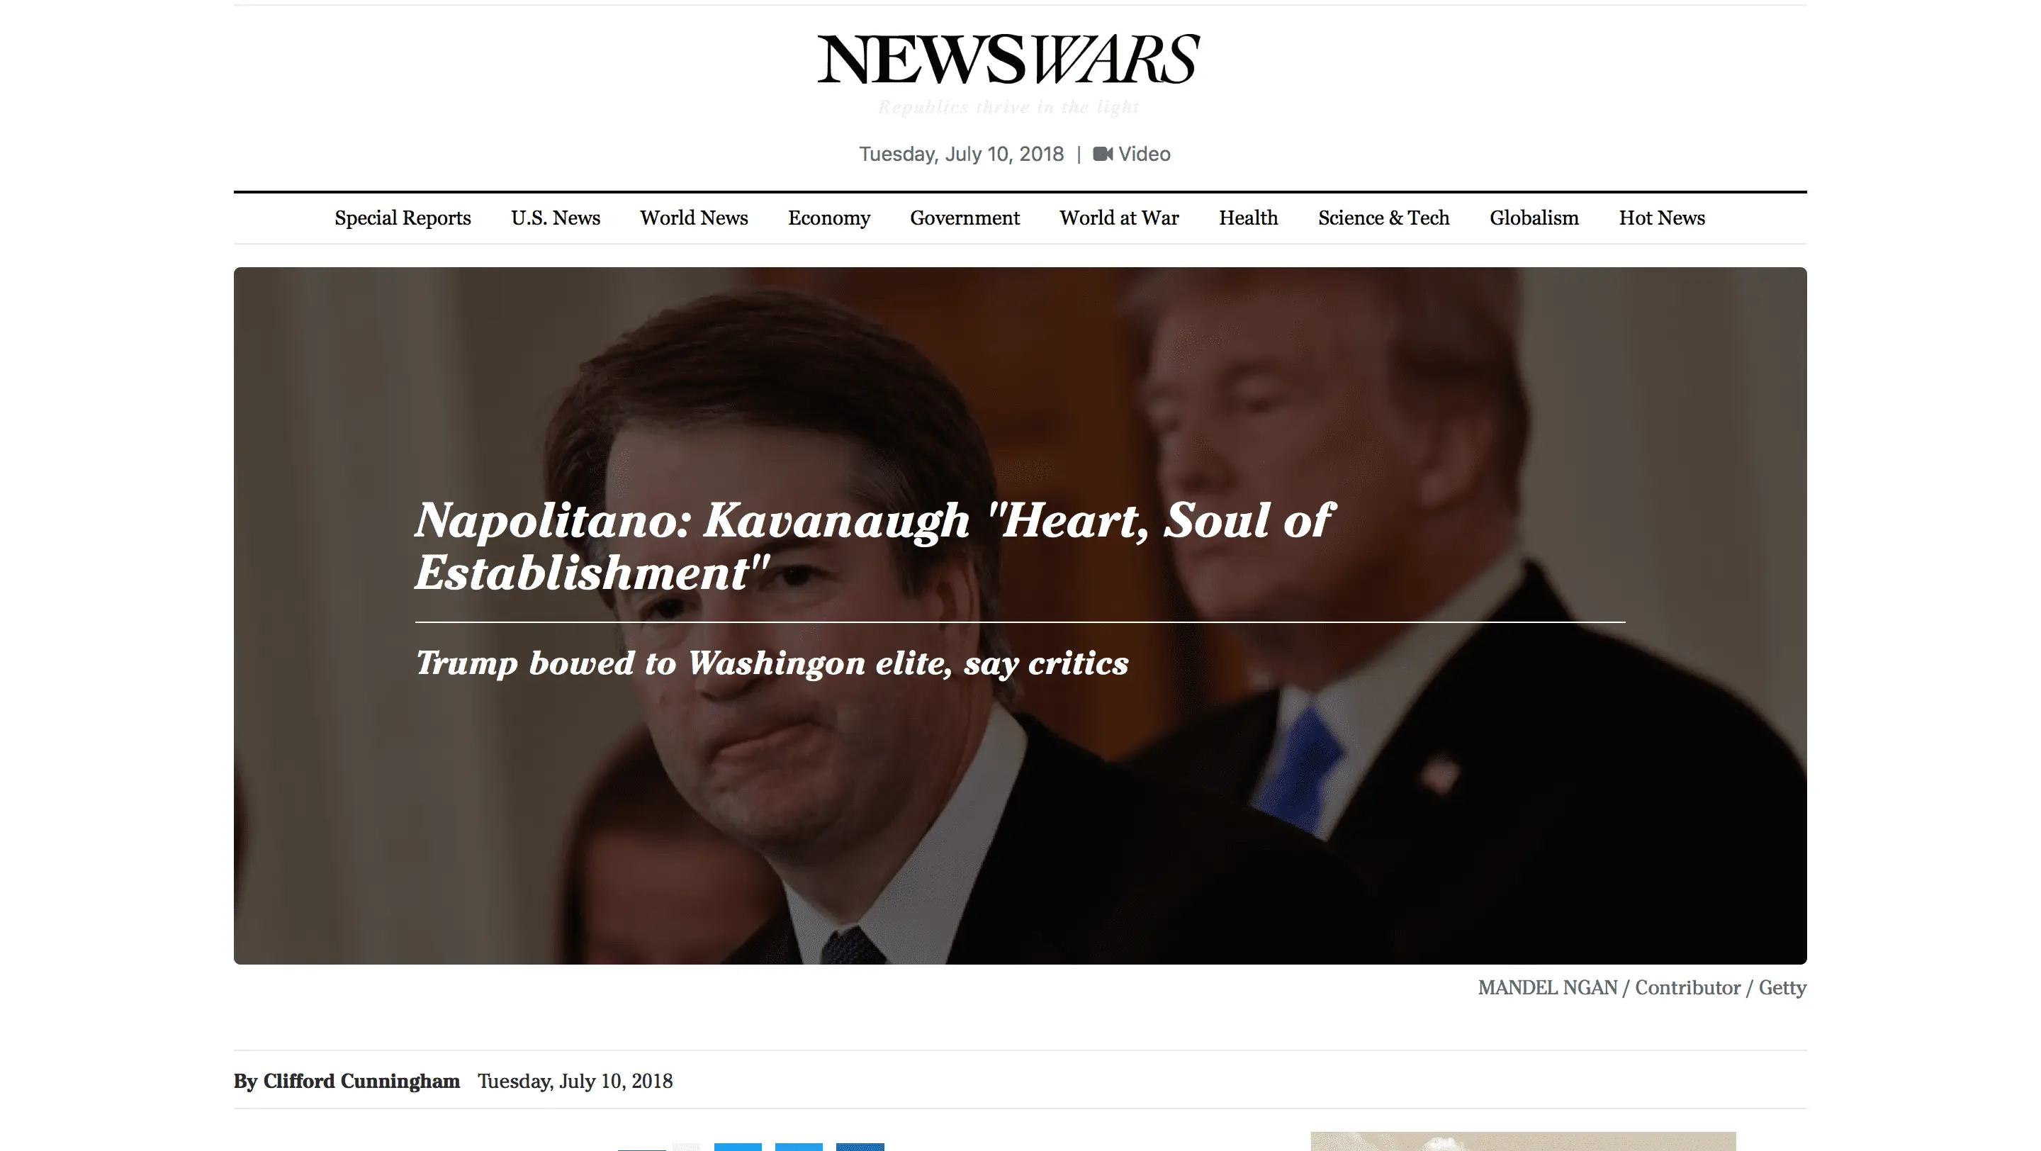
Task: Select World News in navigation
Action: click(x=694, y=218)
